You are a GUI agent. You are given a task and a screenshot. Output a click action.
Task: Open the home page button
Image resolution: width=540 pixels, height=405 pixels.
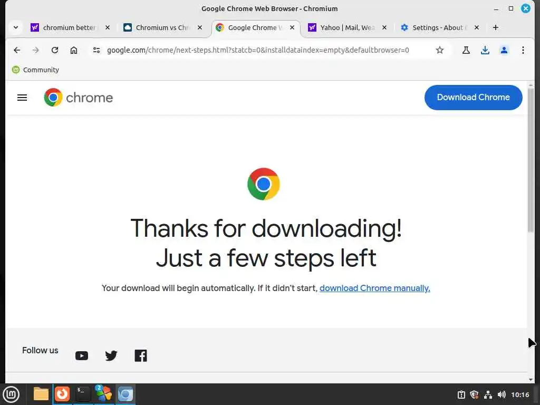click(x=74, y=50)
